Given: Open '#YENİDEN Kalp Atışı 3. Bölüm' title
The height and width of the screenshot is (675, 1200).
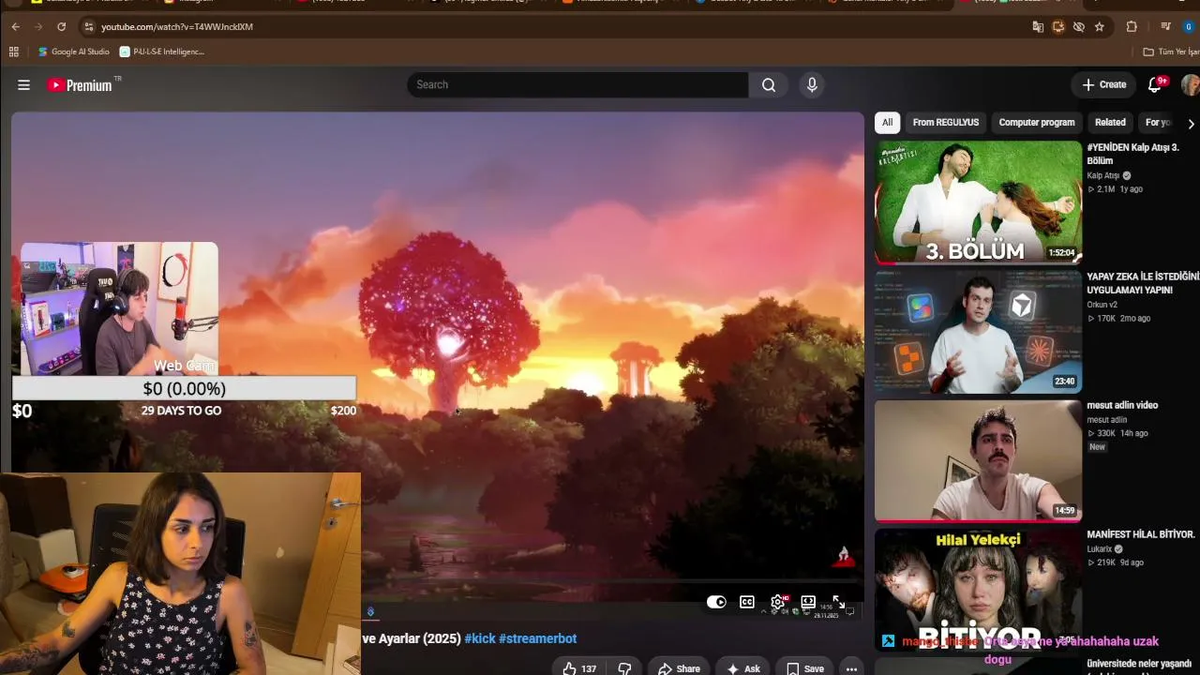Looking at the screenshot, I should [x=1133, y=154].
